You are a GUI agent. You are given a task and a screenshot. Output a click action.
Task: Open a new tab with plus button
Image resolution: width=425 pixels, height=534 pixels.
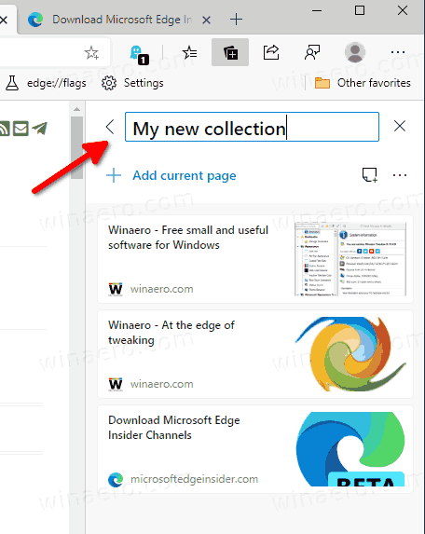coord(236,20)
